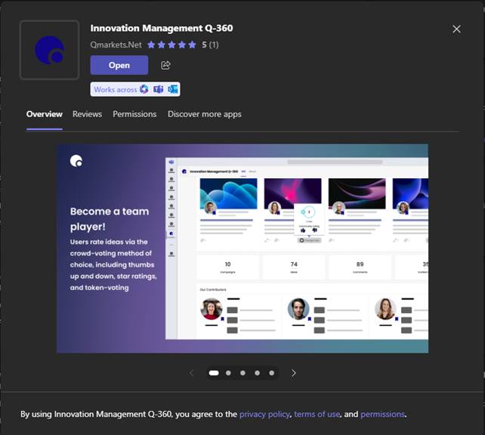Go to Discover more apps tab
The width and height of the screenshot is (485, 435).
point(205,114)
